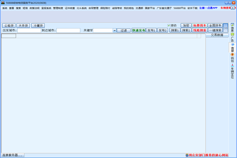Image resolution: width=237 pixels, height=158 pixels.
Task: Open the 系统 menu
Action: (x=4, y=8)
